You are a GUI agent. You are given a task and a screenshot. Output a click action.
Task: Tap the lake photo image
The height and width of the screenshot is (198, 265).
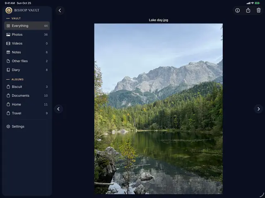point(159,109)
